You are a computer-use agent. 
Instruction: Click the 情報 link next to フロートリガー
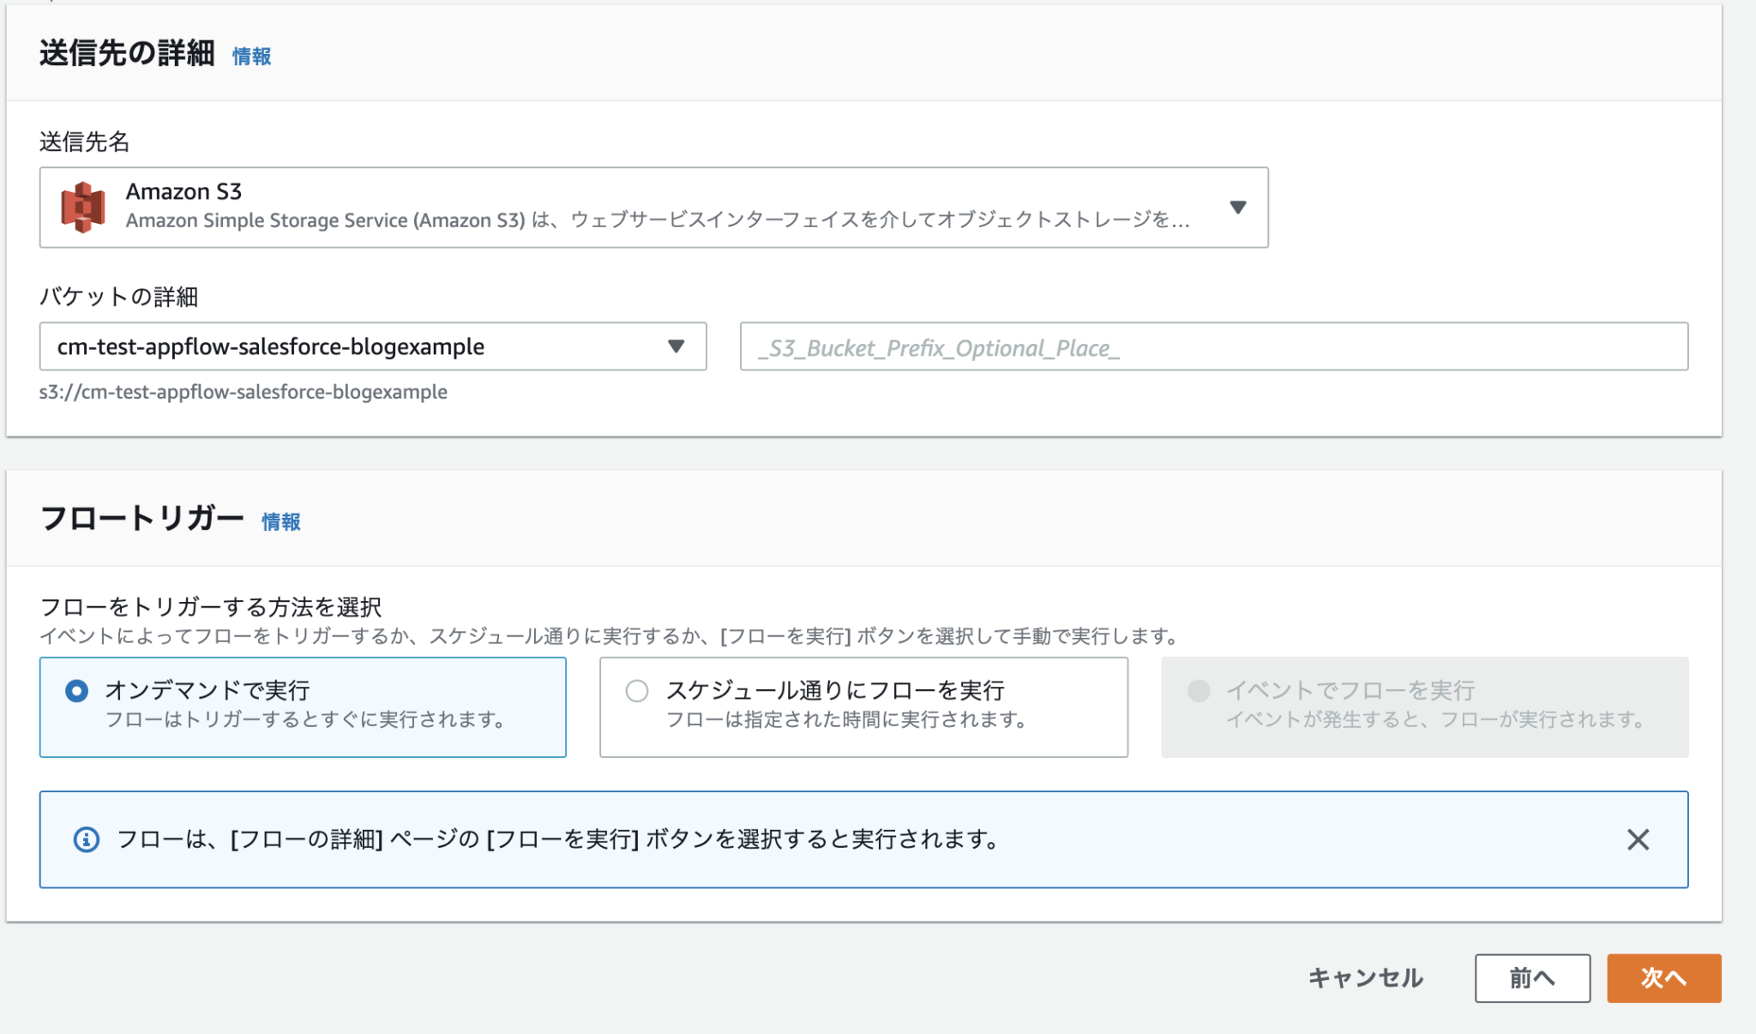(280, 520)
